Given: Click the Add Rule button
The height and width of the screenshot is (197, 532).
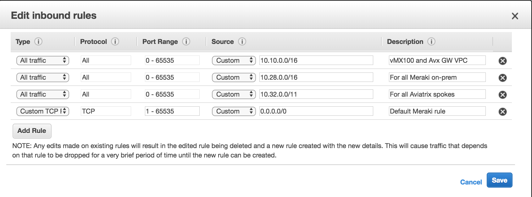Looking at the screenshot, I should tap(32, 131).
